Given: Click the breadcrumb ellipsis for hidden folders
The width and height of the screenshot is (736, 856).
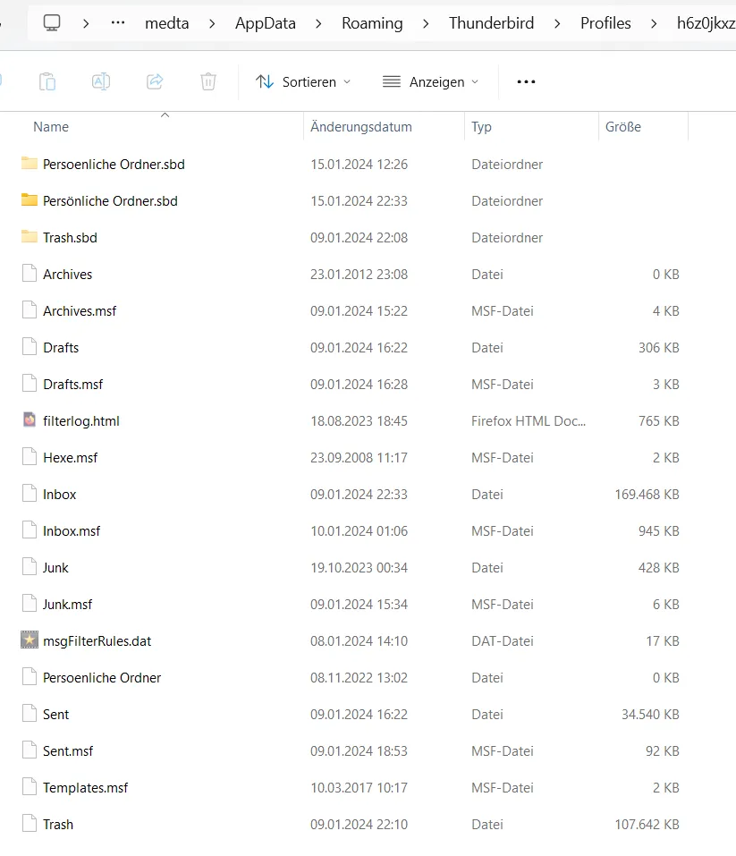Looking at the screenshot, I should click(118, 23).
